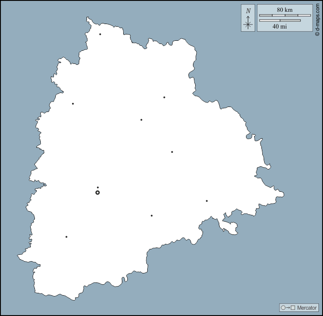Click the city dot nearest the map's center

[x=172, y=152]
